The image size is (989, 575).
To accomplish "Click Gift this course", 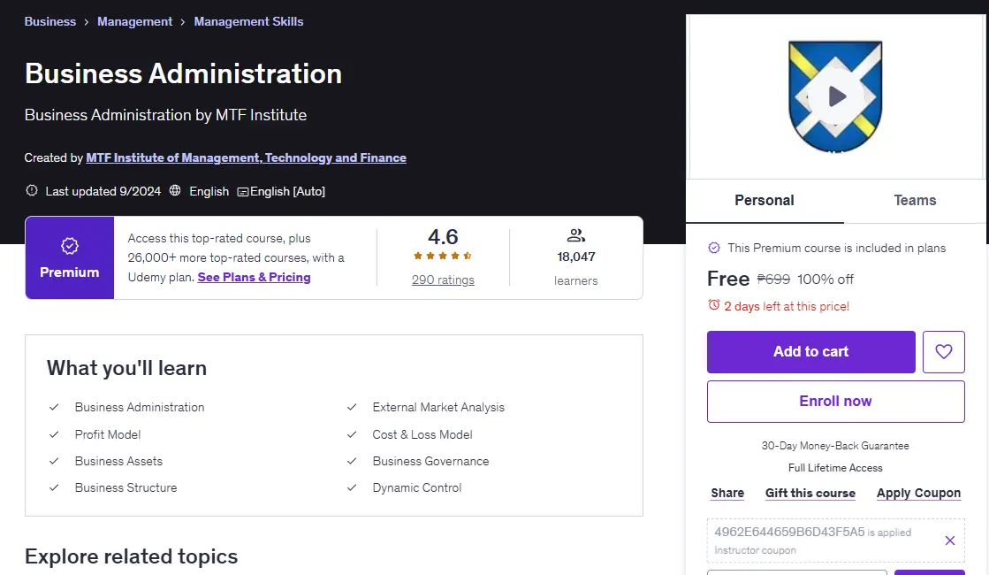I will point(810,493).
